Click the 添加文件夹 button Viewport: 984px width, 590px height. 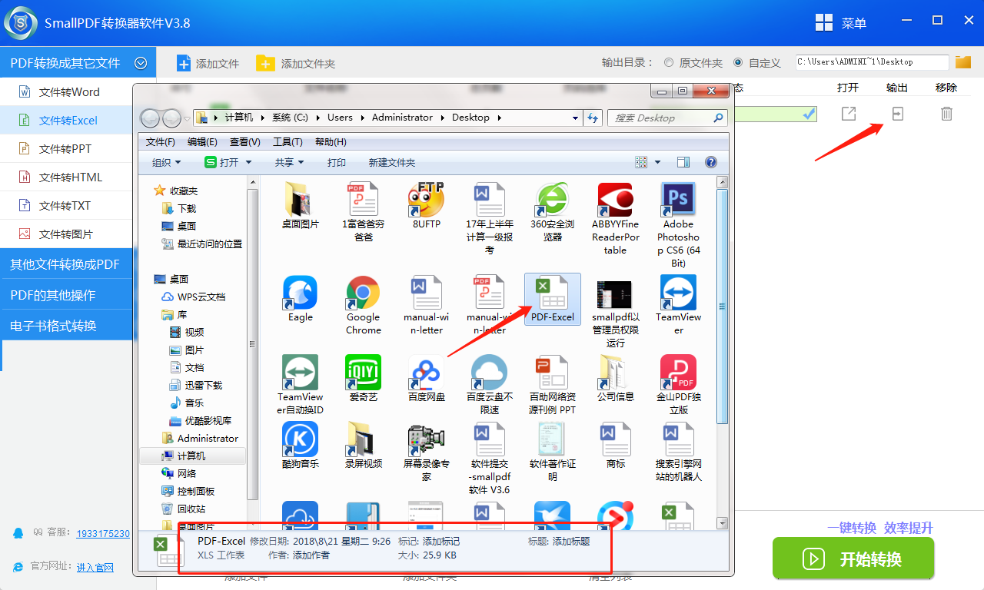296,64
